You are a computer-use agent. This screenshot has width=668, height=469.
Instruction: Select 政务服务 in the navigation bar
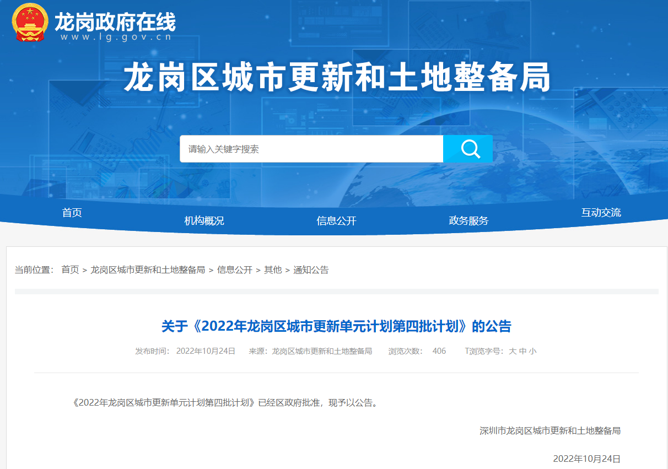click(468, 221)
